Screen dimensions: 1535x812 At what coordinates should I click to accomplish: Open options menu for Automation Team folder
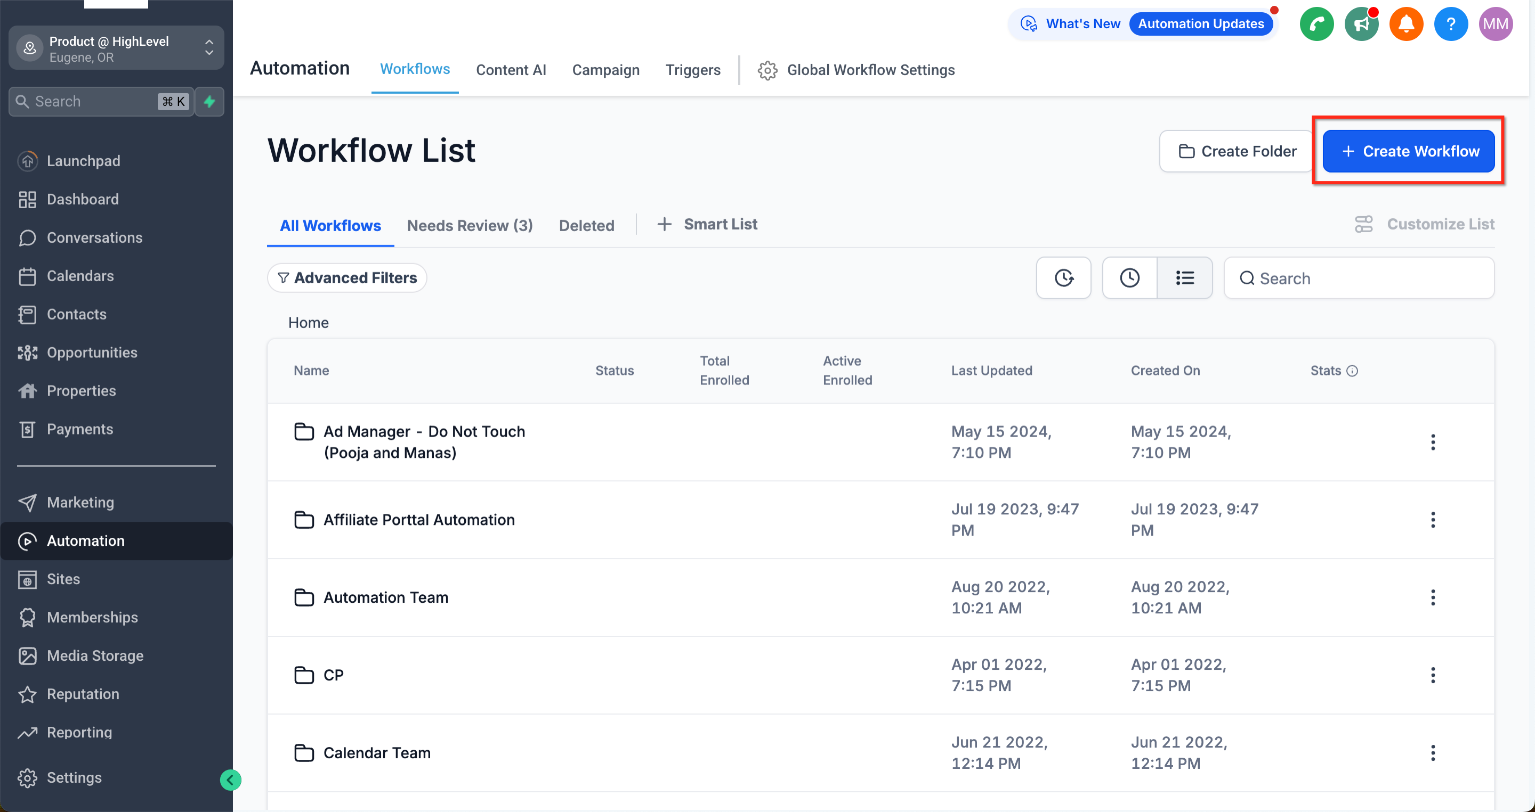1433,597
